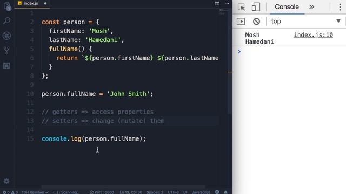Select the index.js editor tab

tap(31, 3)
